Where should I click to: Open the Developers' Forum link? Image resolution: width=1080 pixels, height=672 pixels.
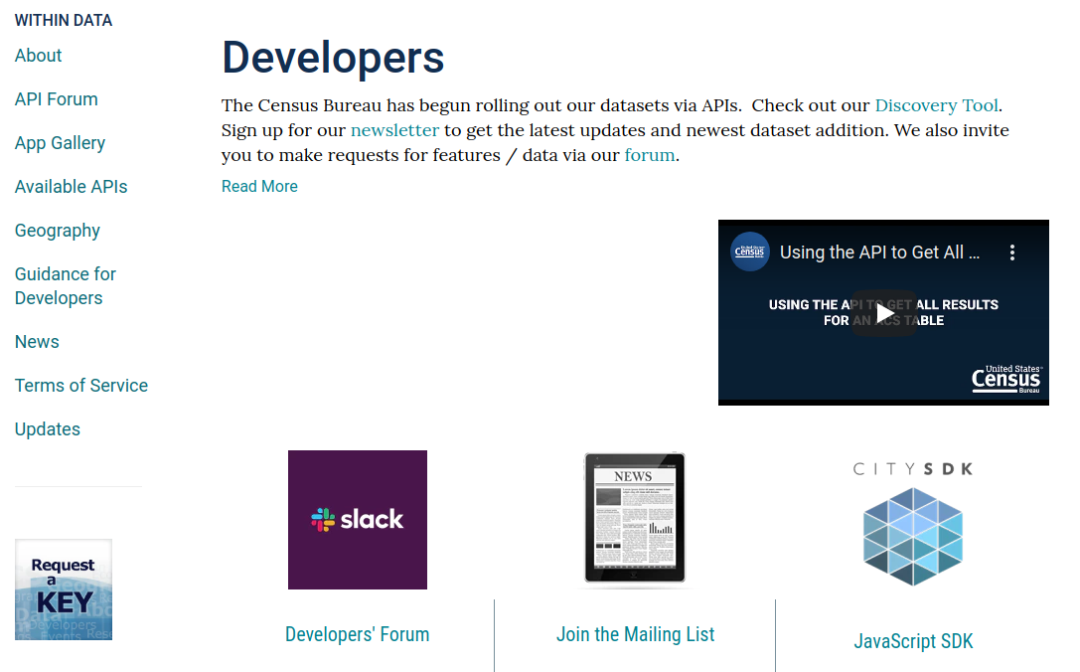357,633
